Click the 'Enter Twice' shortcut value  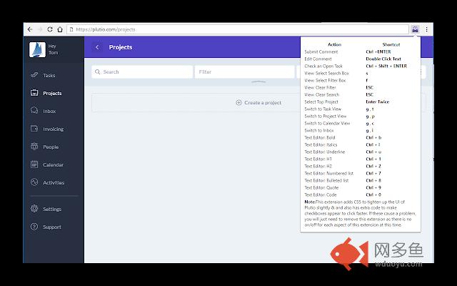pyautogui.click(x=378, y=102)
